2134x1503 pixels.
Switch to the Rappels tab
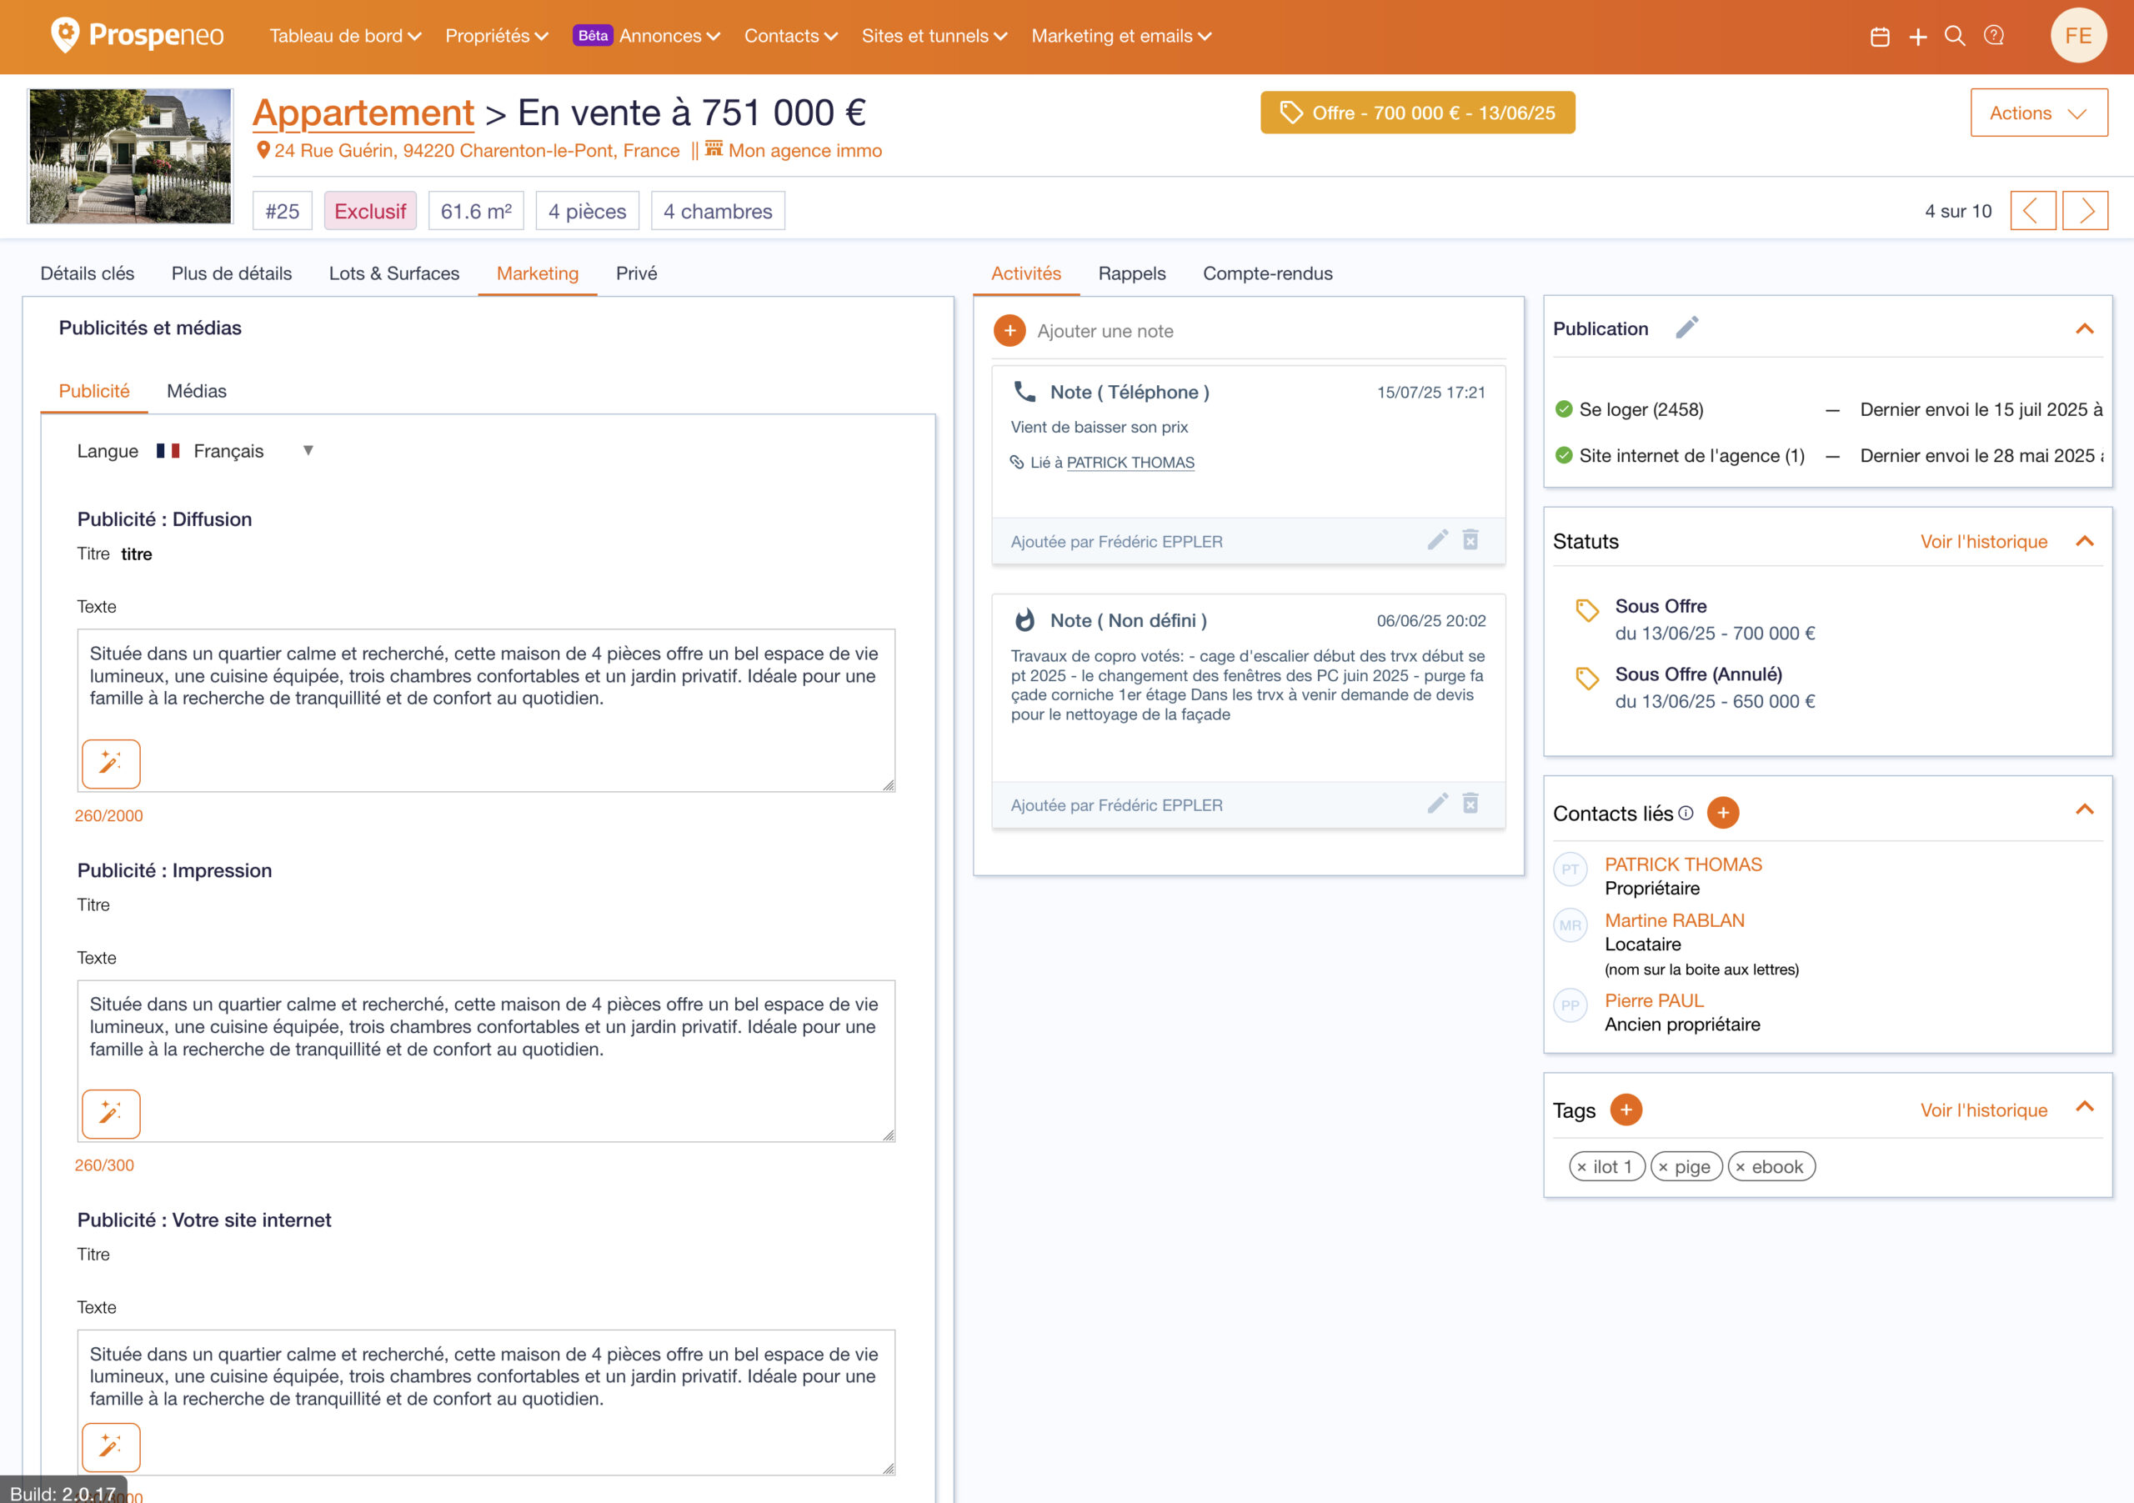[x=1132, y=273]
